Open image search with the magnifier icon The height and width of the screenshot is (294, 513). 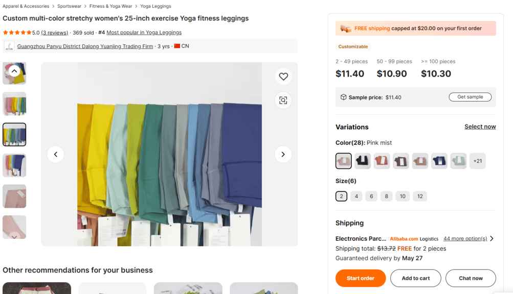[283, 100]
